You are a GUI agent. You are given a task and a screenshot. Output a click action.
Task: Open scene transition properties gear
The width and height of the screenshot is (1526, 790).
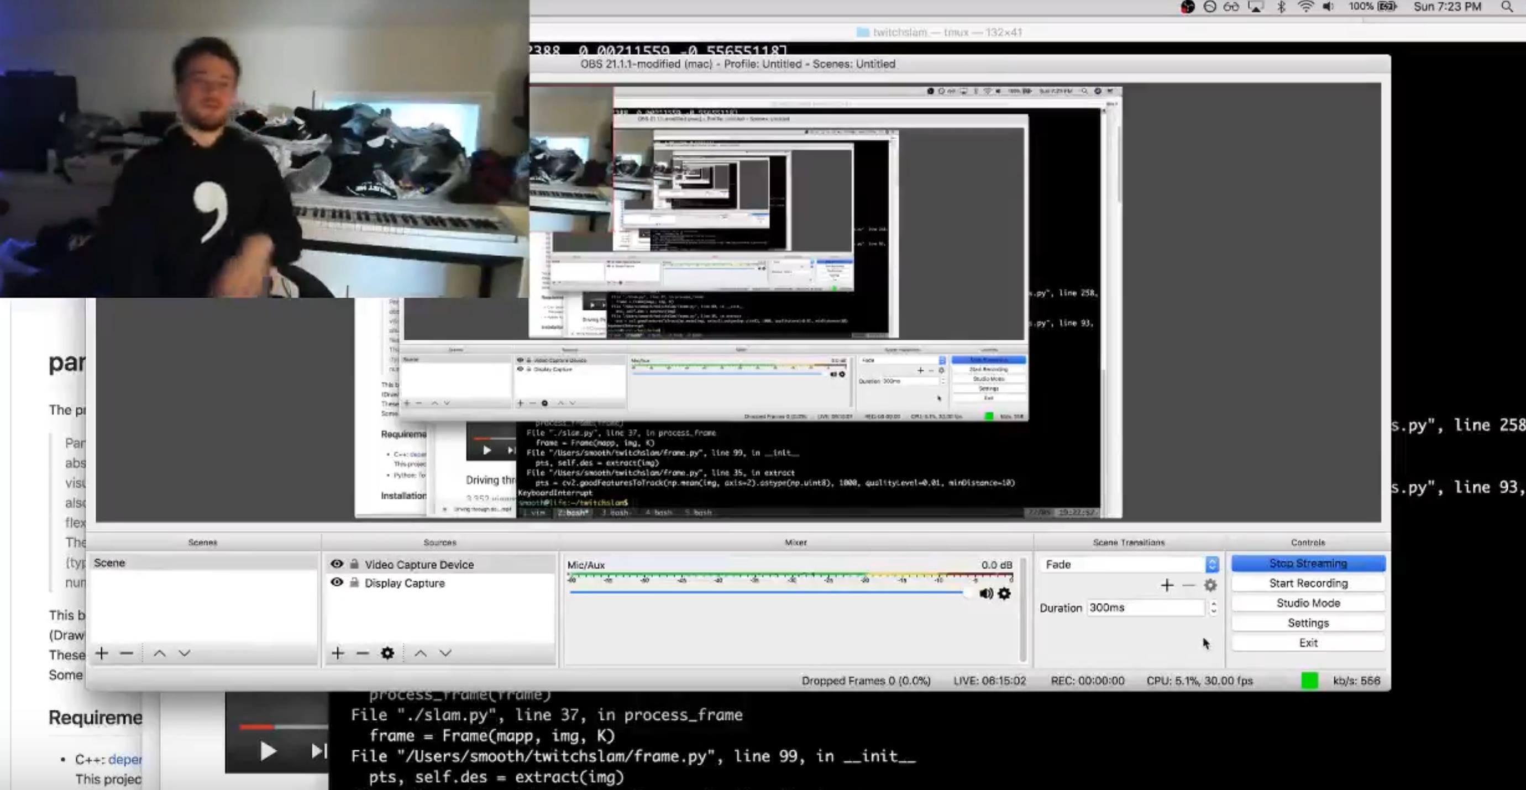coord(1210,586)
